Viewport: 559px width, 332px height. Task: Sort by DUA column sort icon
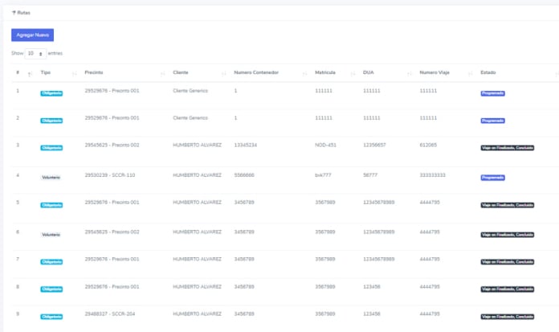[409, 74]
